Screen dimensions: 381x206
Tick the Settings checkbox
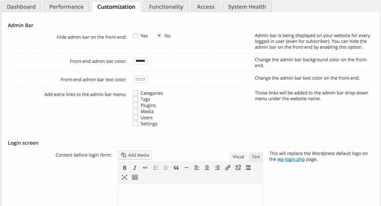click(135, 124)
